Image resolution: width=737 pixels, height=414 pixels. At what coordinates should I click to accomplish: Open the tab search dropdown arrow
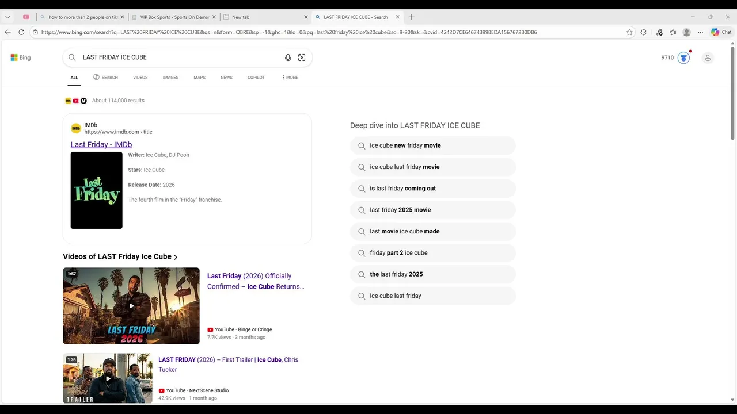point(7,17)
